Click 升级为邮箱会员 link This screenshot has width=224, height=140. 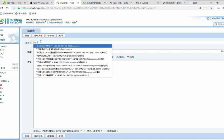(x=55, y=22)
